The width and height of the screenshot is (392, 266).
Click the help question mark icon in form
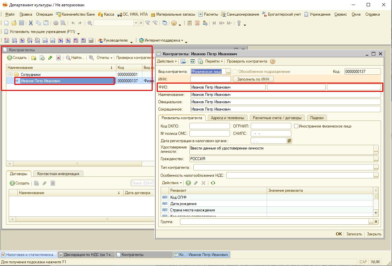point(273,61)
